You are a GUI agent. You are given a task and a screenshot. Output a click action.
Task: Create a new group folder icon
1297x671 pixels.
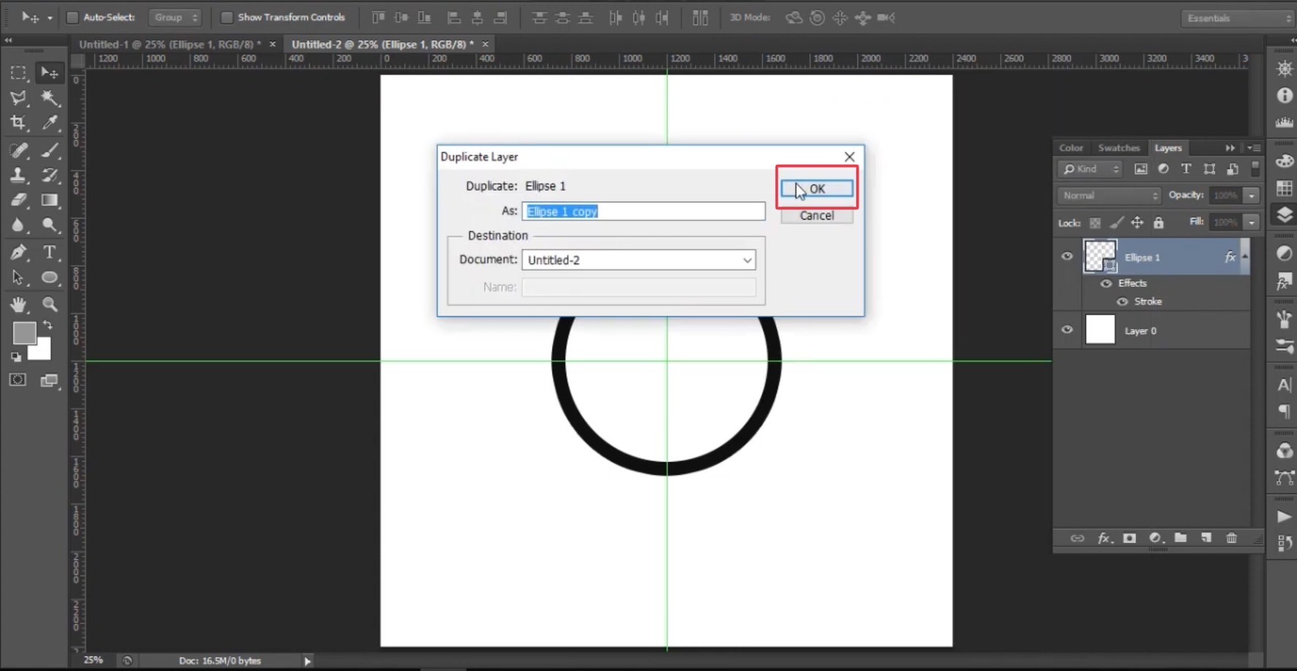click(x=1180, y=538)
